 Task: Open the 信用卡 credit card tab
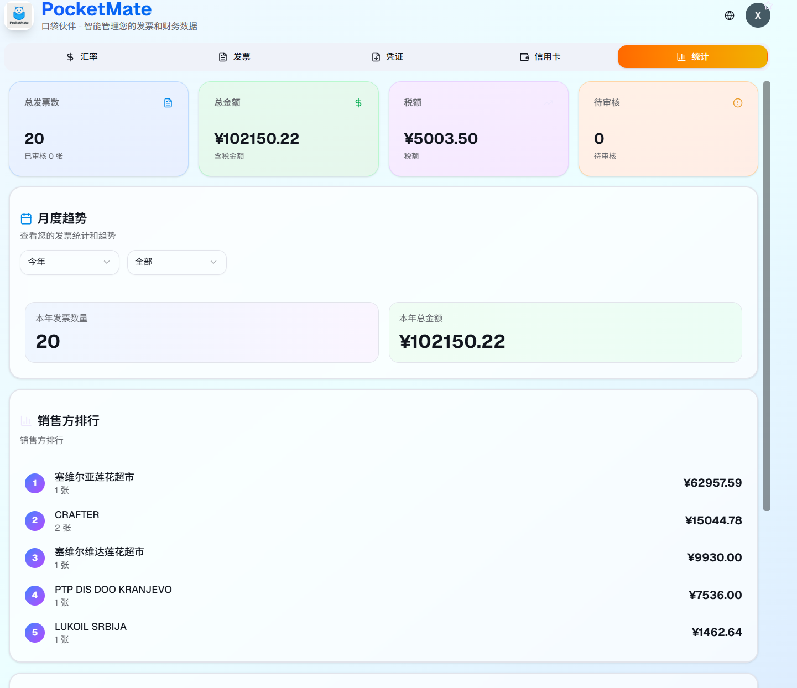point(540,57)
